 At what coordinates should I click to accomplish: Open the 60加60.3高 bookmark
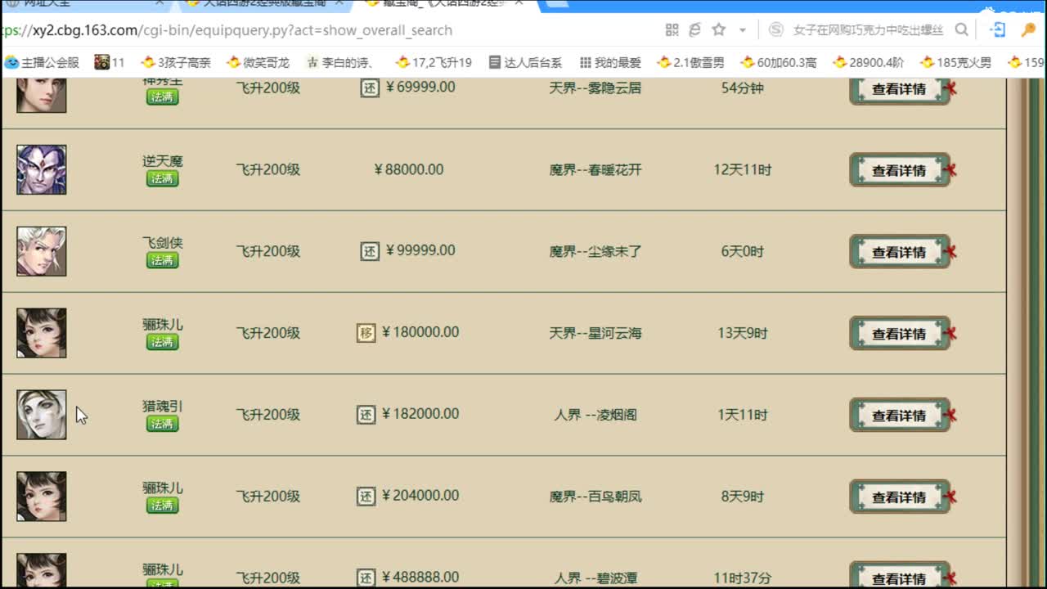point(778,62)
